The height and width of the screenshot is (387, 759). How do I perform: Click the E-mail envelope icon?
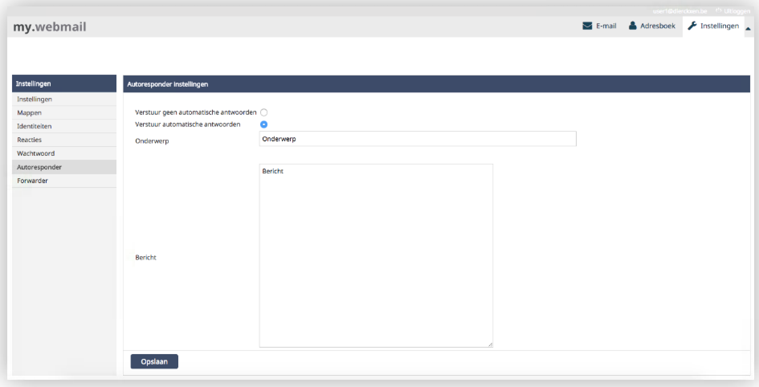[587, 26]
